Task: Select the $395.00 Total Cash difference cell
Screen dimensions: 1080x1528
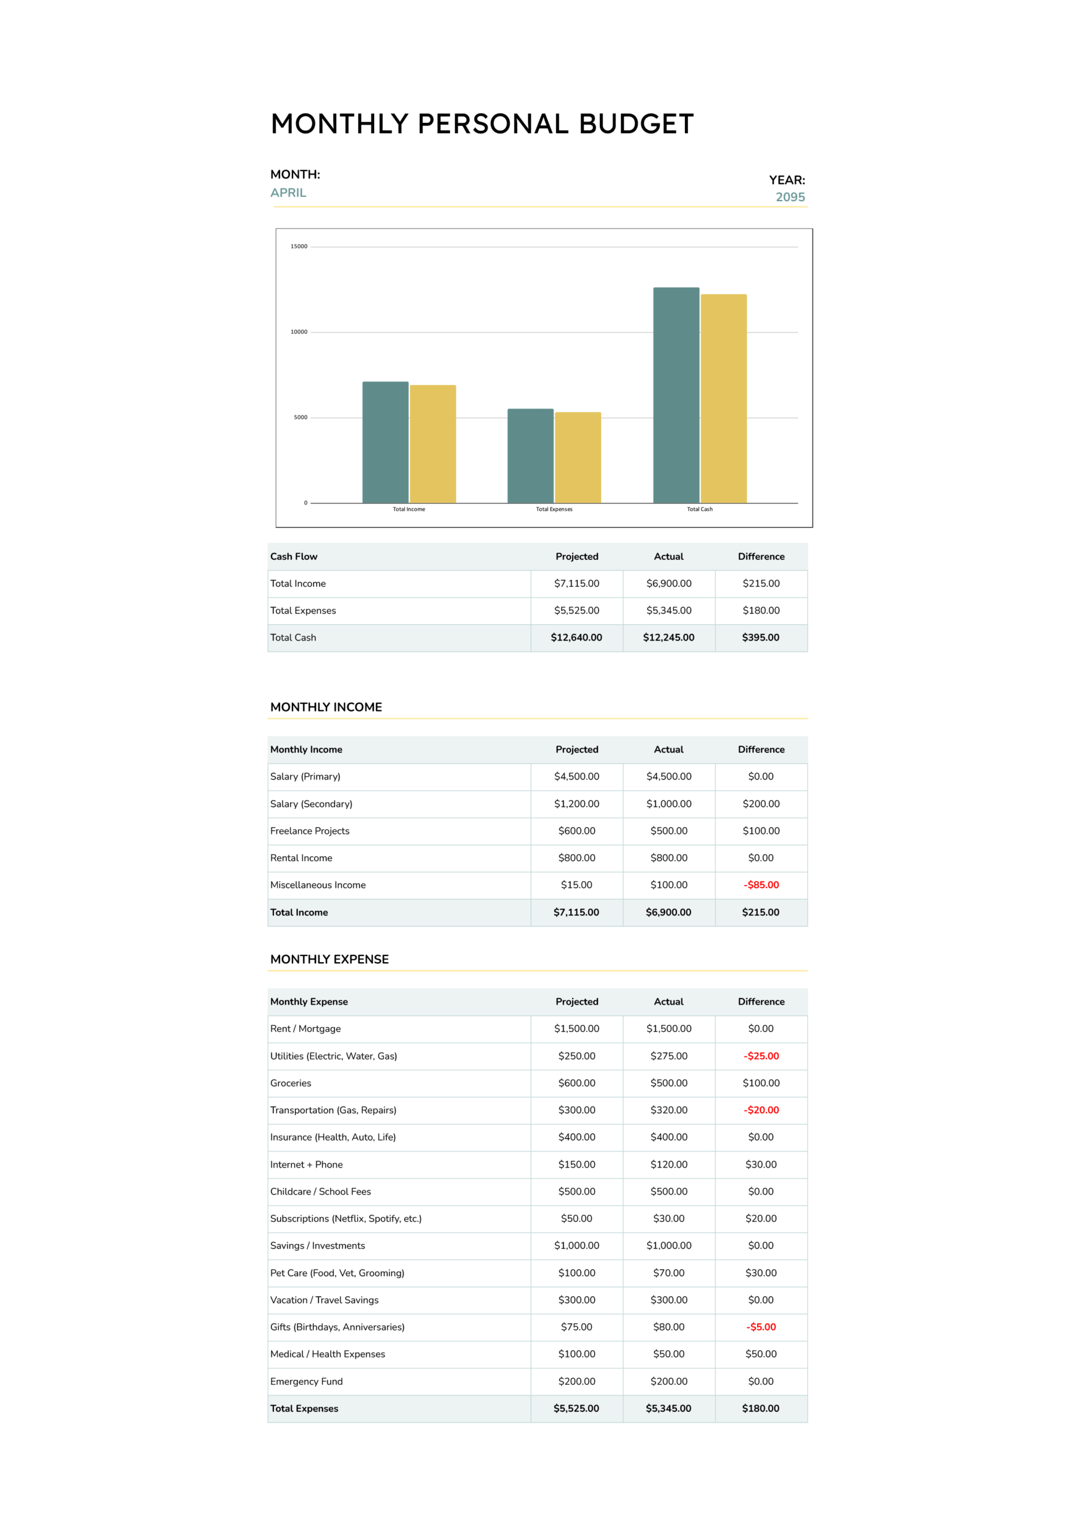Action: point(761,637)
